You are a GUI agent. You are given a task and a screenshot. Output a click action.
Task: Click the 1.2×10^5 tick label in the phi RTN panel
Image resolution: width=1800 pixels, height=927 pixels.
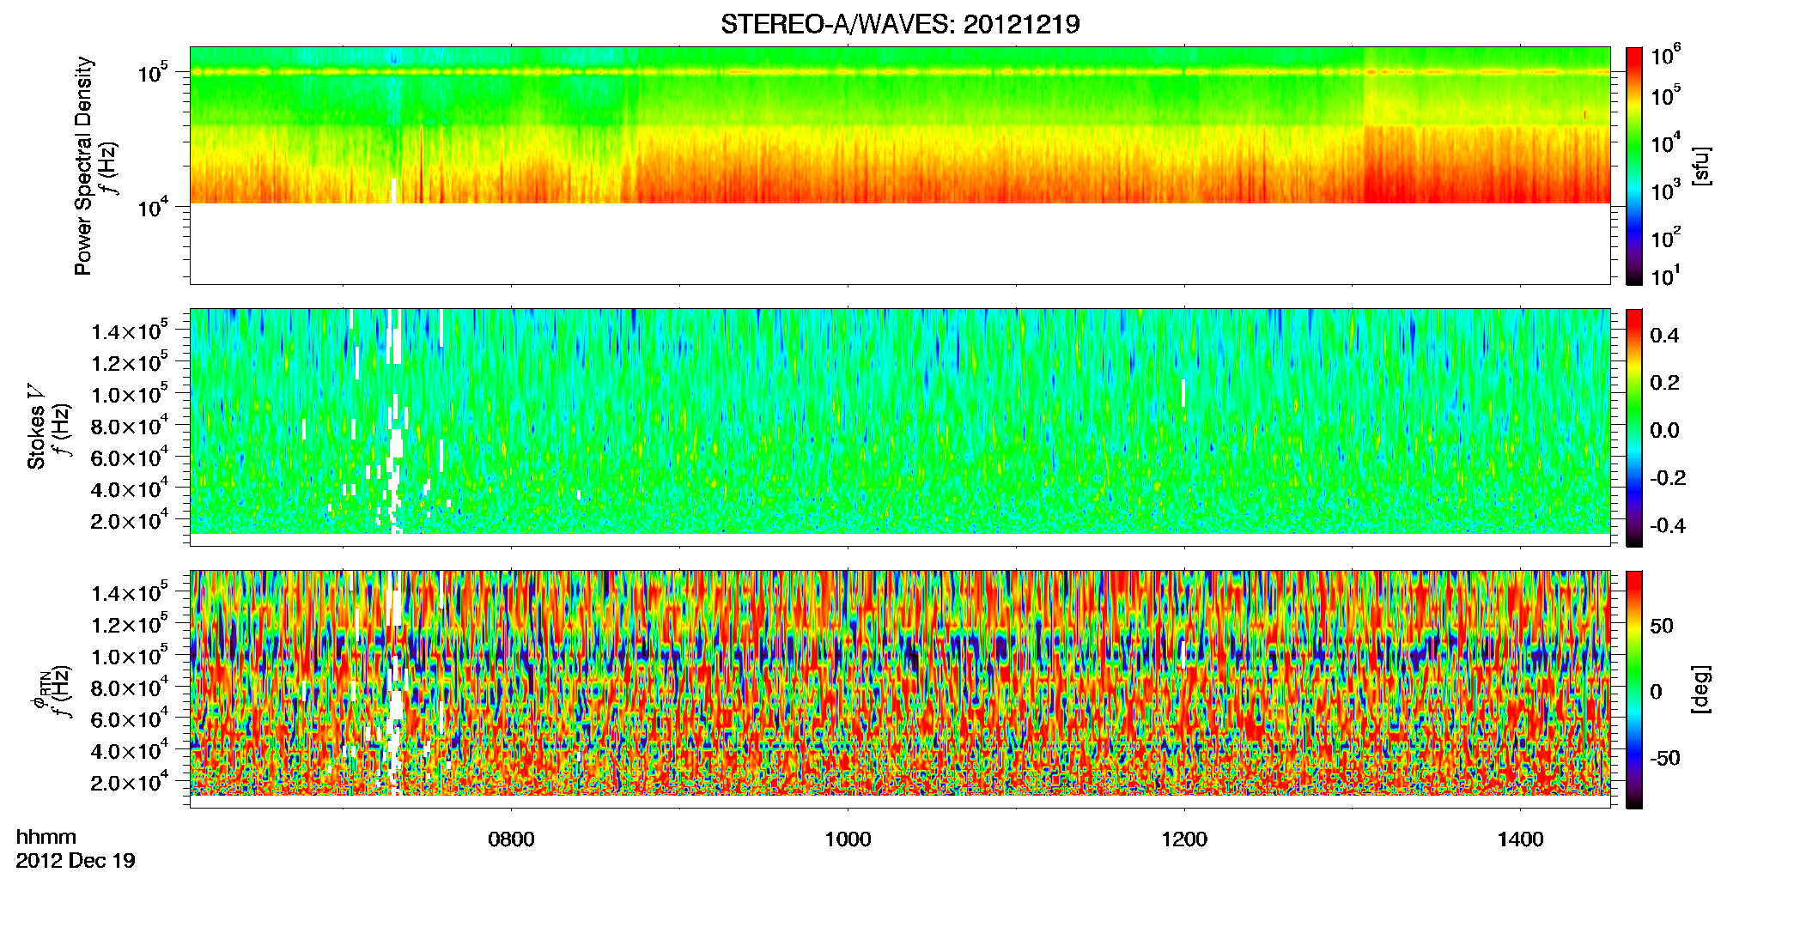point(130,624)
